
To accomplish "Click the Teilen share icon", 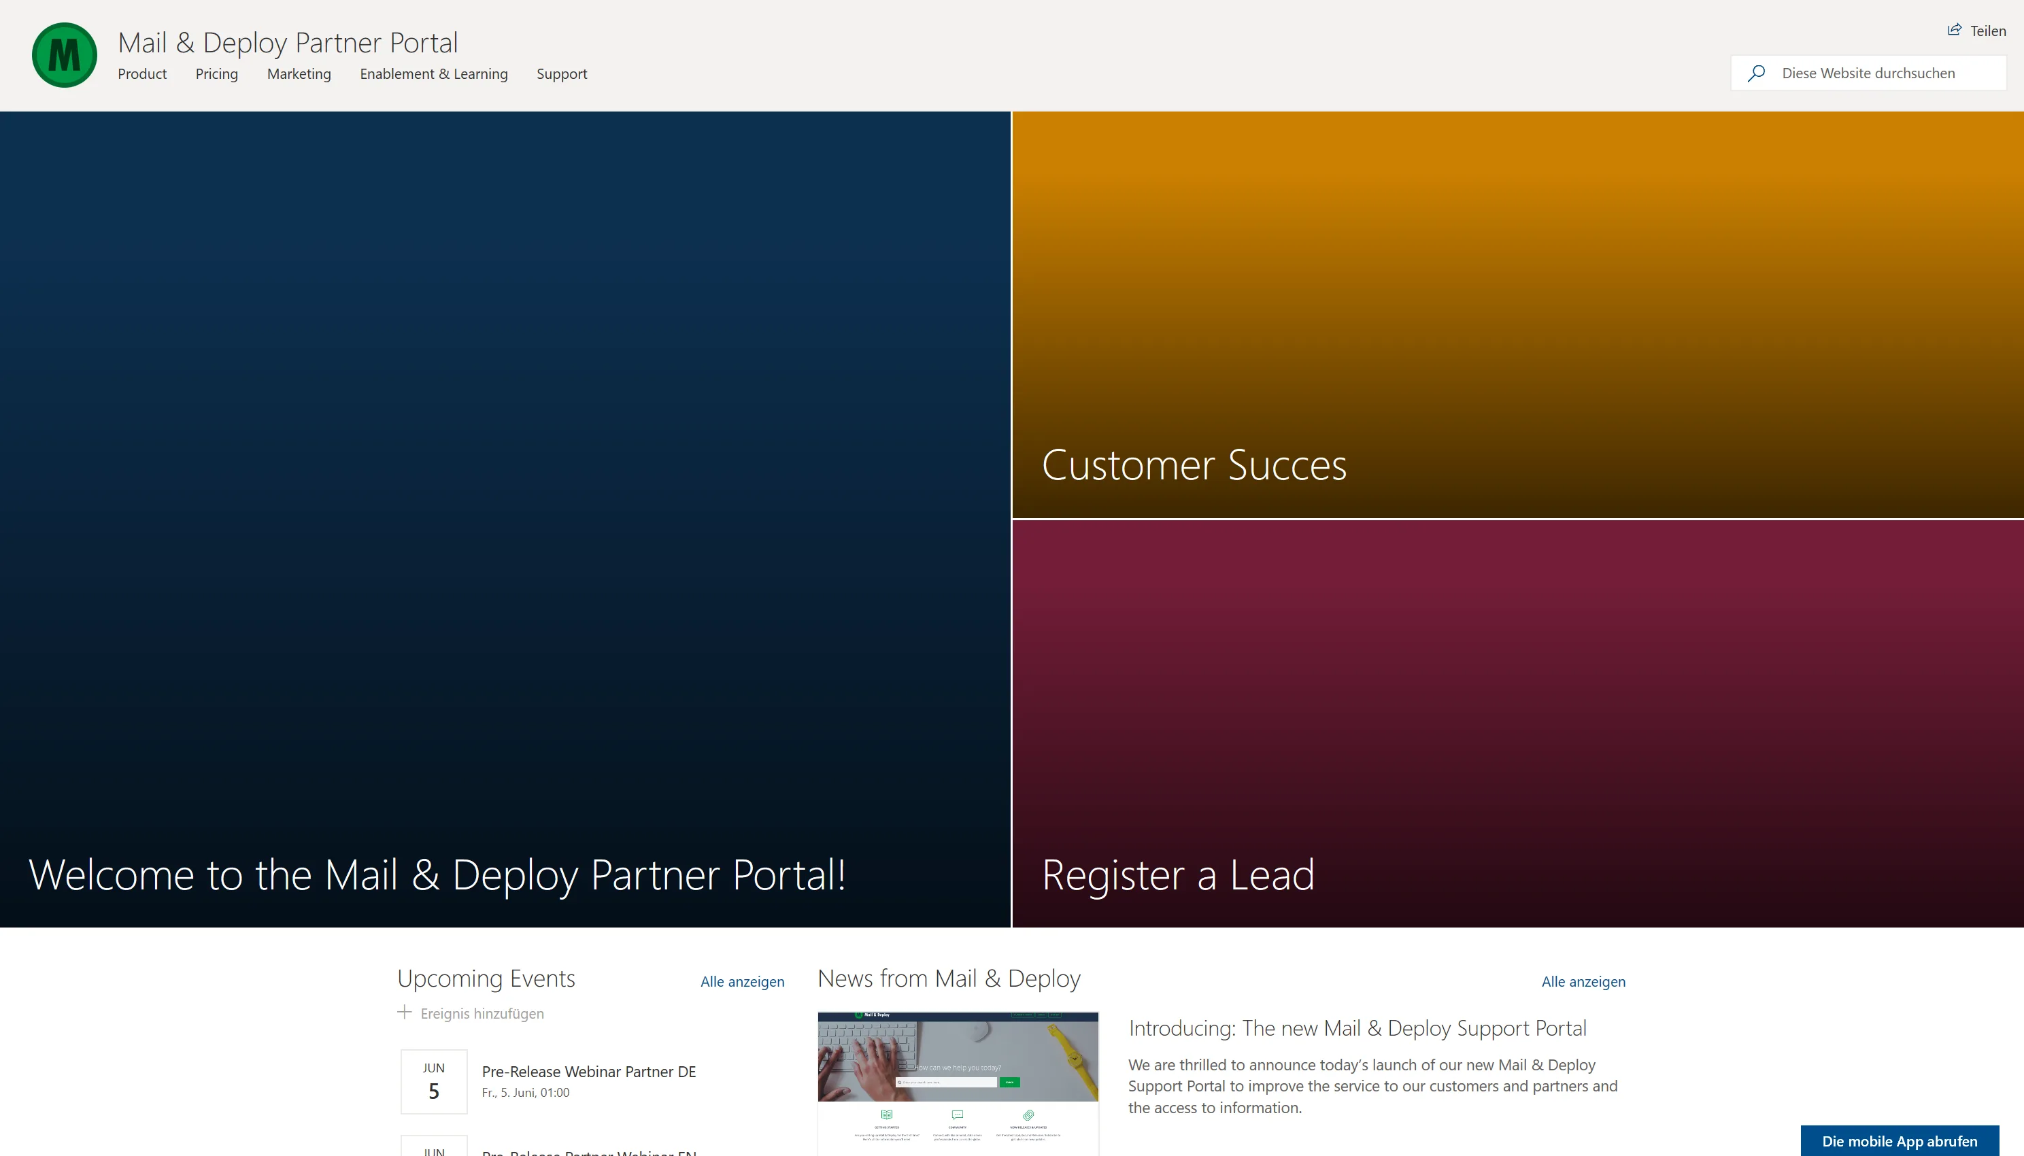I will point(1954,30).
